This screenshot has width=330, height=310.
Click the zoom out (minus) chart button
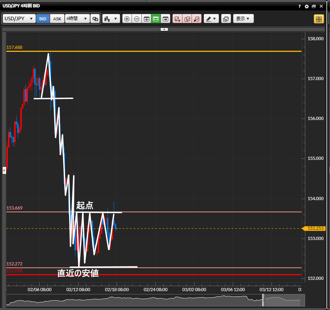[137, 19]
